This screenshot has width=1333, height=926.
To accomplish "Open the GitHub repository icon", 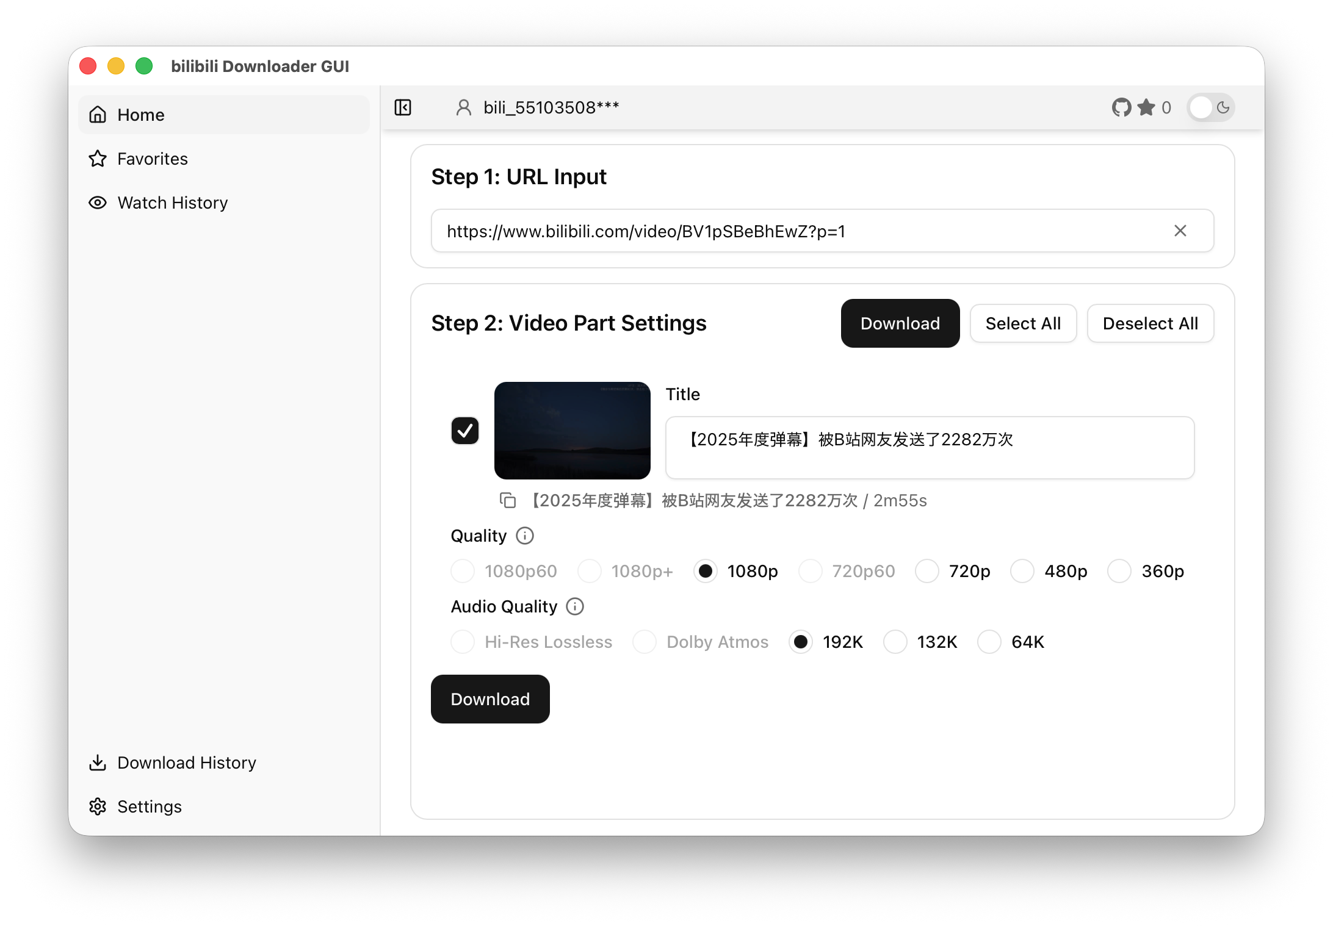I will (1121, 107).
